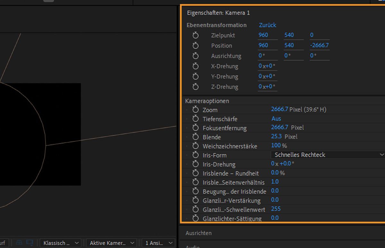Click the extended viewer display icon
The image size is (385, 248).
click(30, 243)
